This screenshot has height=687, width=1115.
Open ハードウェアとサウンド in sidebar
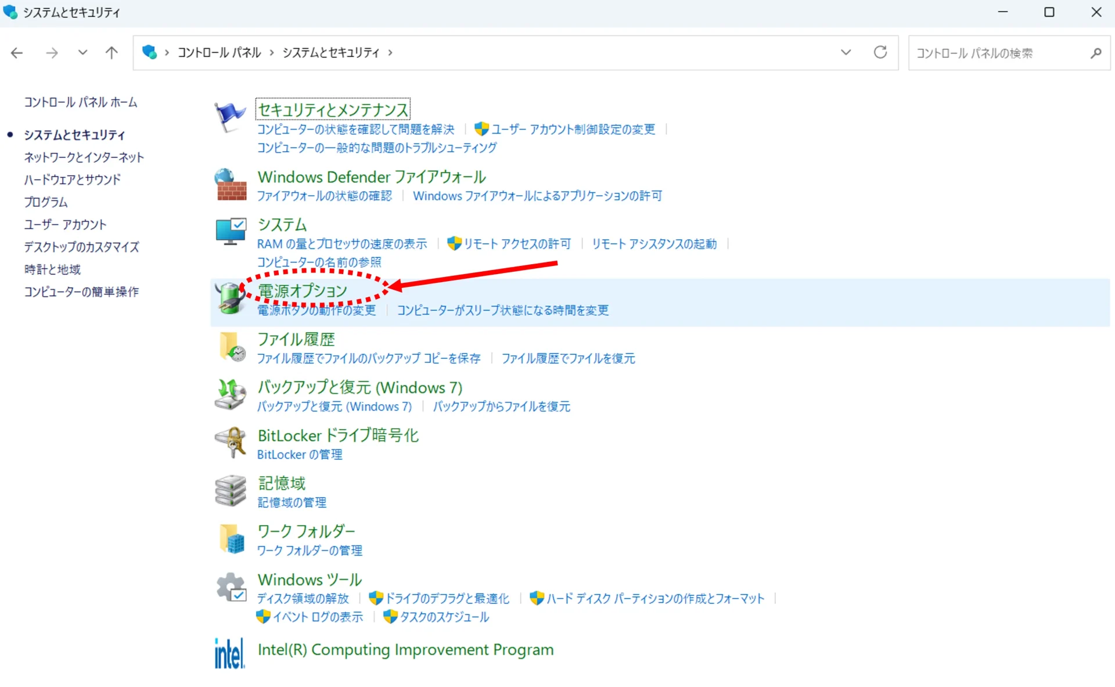coord(73,180)
